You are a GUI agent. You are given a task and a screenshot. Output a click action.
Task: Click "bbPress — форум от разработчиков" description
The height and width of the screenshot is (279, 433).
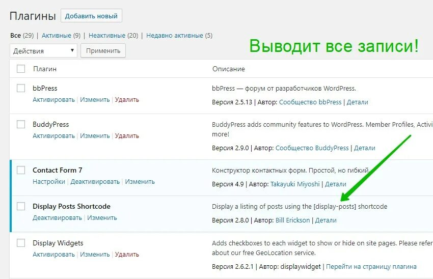284,88
